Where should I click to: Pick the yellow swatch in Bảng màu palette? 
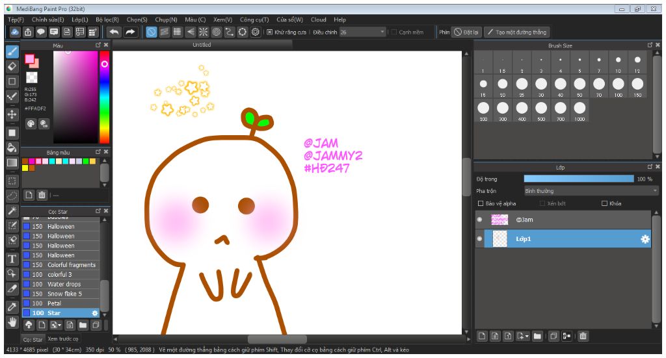coord(25,168)
